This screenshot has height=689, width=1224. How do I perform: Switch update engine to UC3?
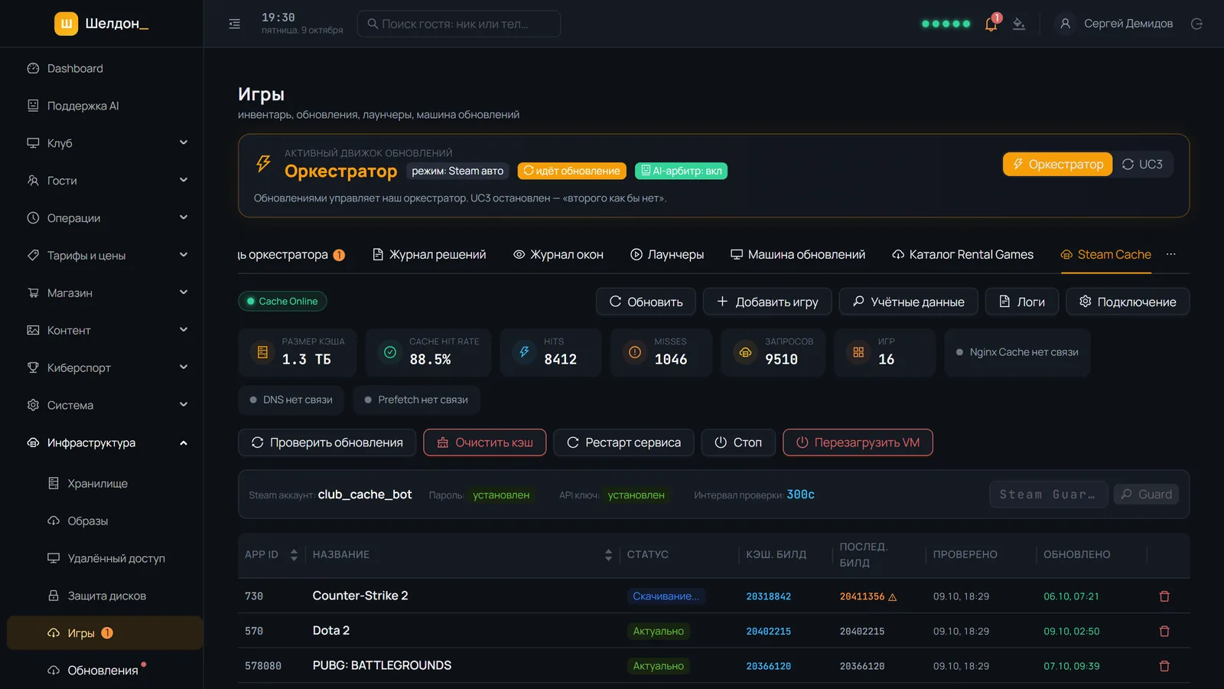point(1142,164)
